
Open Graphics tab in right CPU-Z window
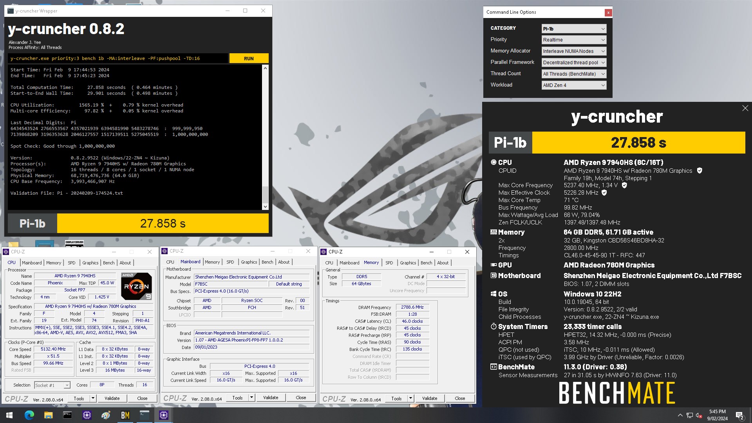[x=408, y=263]
